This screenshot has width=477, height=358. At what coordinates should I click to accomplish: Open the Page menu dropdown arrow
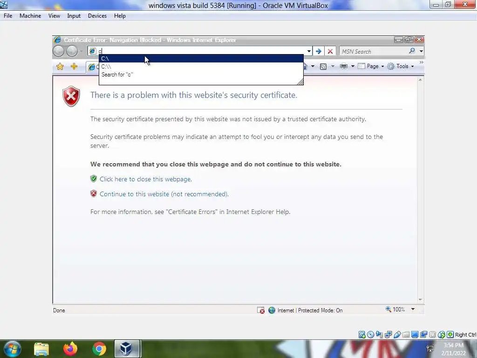(382, 66)
